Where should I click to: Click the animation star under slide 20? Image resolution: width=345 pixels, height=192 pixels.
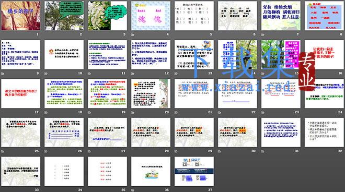[x=132, y=112]
